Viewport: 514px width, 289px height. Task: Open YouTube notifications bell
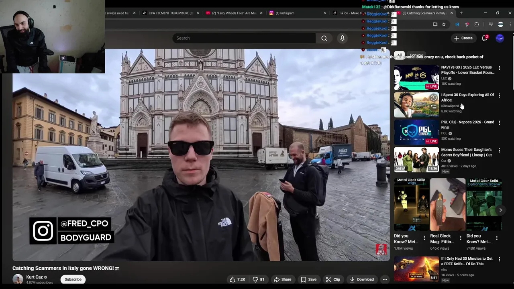[484, 38]
